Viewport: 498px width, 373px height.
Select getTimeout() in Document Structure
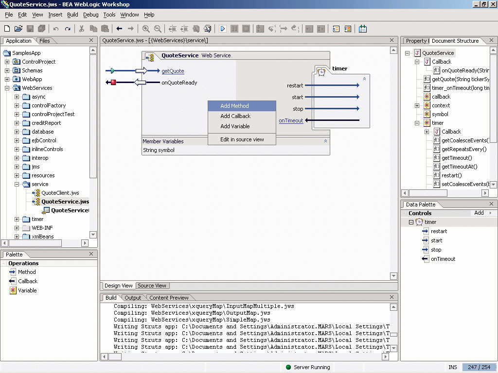click(x=457, y=158)
